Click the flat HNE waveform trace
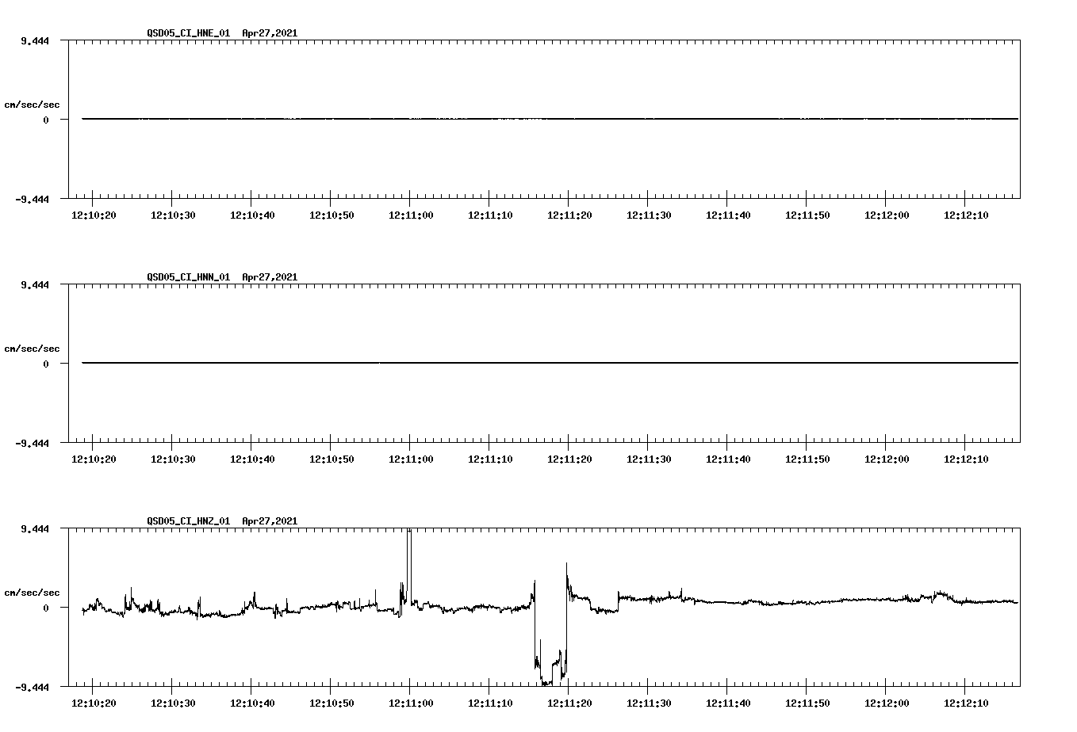 tap(476, 120)
